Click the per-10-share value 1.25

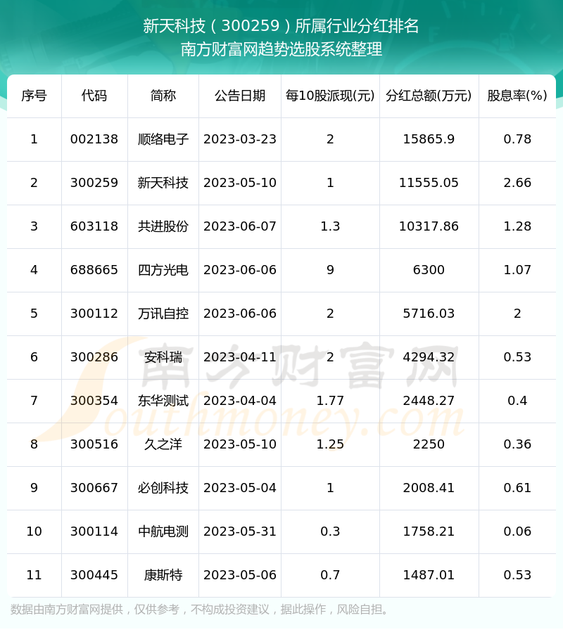(330, 444)
